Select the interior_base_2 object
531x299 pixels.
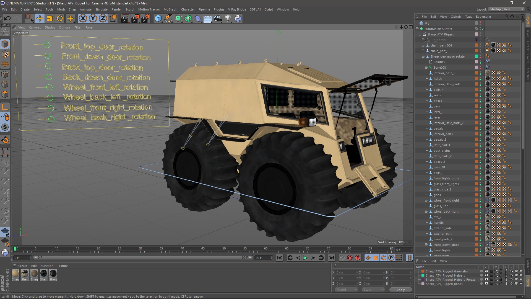(444, 73)
